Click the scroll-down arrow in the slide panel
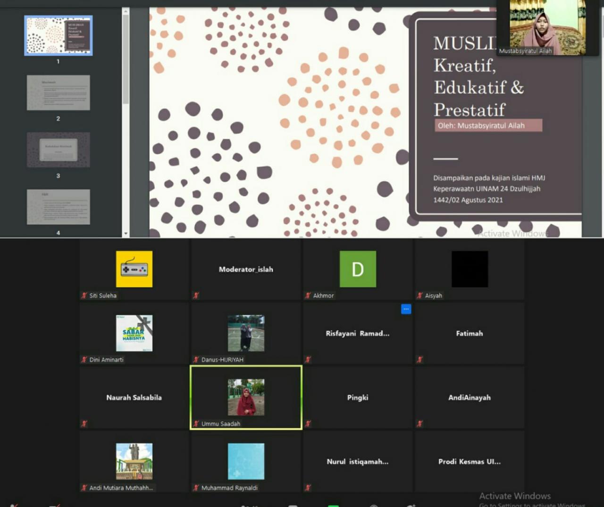This screenshot has width=604, height=507. click(x=126, y=233)
